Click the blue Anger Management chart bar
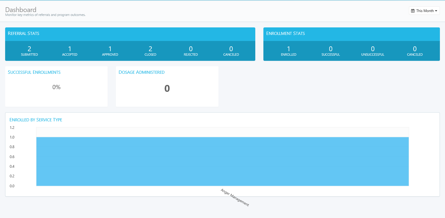The image size is (445, 218). (x=222, y=161)
